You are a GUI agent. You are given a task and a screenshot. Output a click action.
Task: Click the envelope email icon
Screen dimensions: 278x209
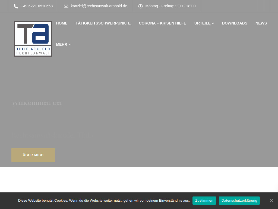coord(66,6)
